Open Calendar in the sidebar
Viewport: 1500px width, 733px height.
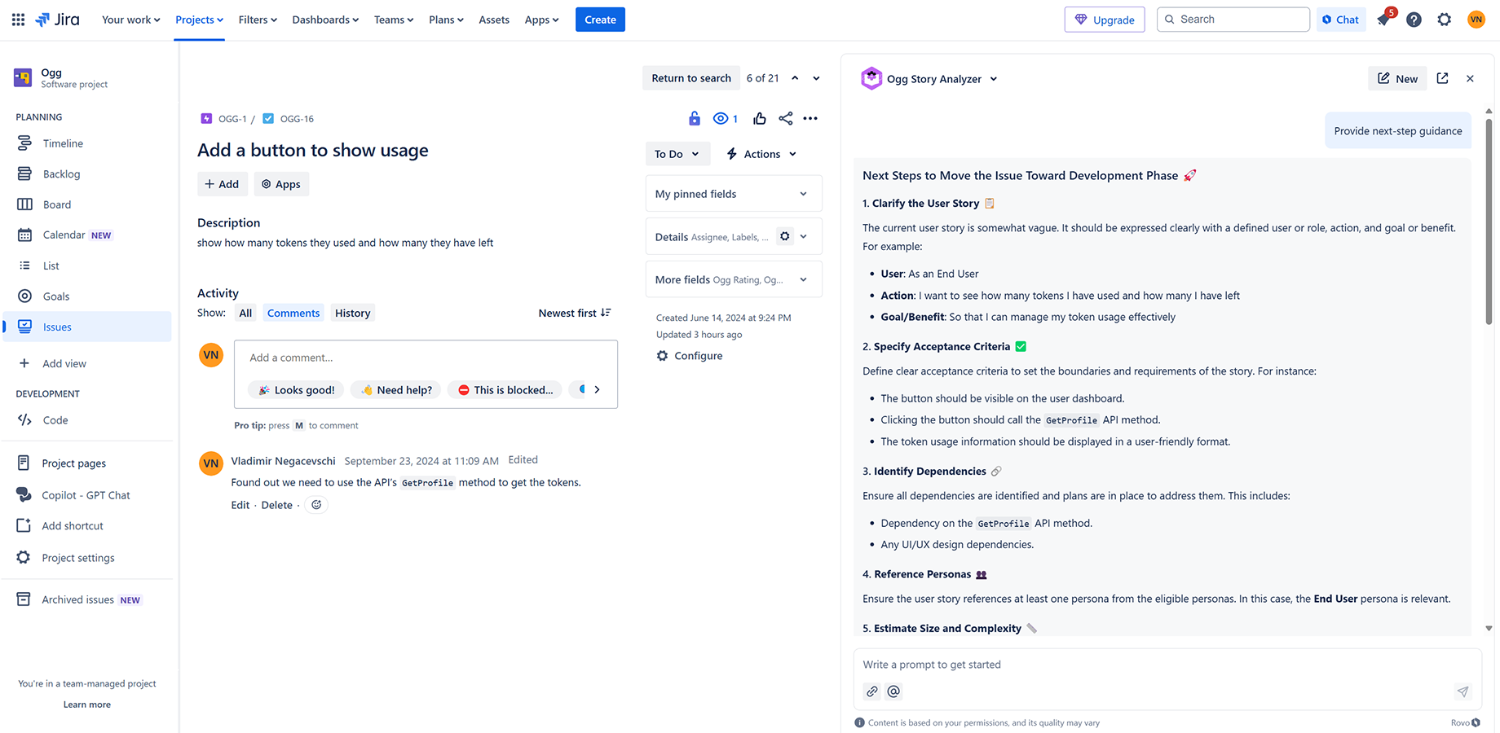pos(64,235)
